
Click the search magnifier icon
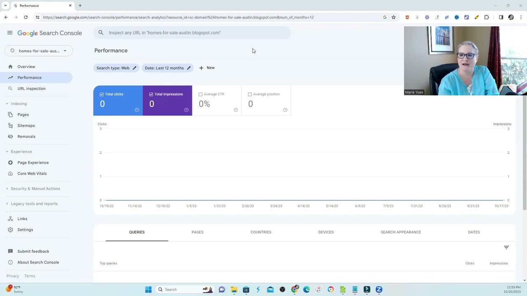101,33
